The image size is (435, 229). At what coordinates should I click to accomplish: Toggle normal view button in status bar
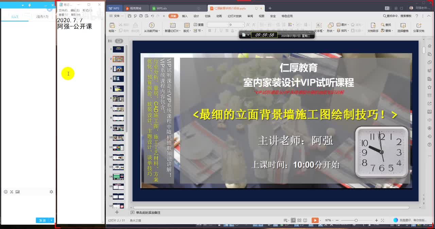(294, 220)
